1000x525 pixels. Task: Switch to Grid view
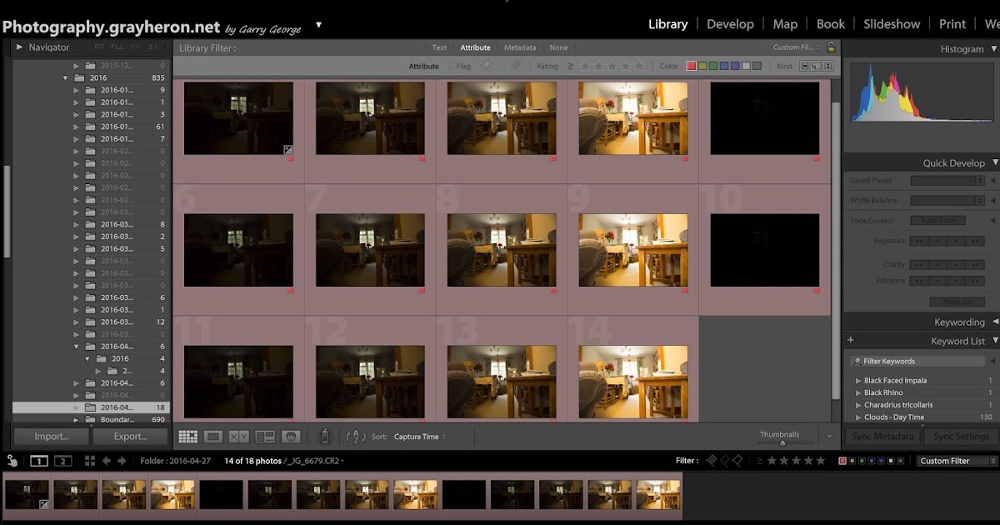[188, 436]
